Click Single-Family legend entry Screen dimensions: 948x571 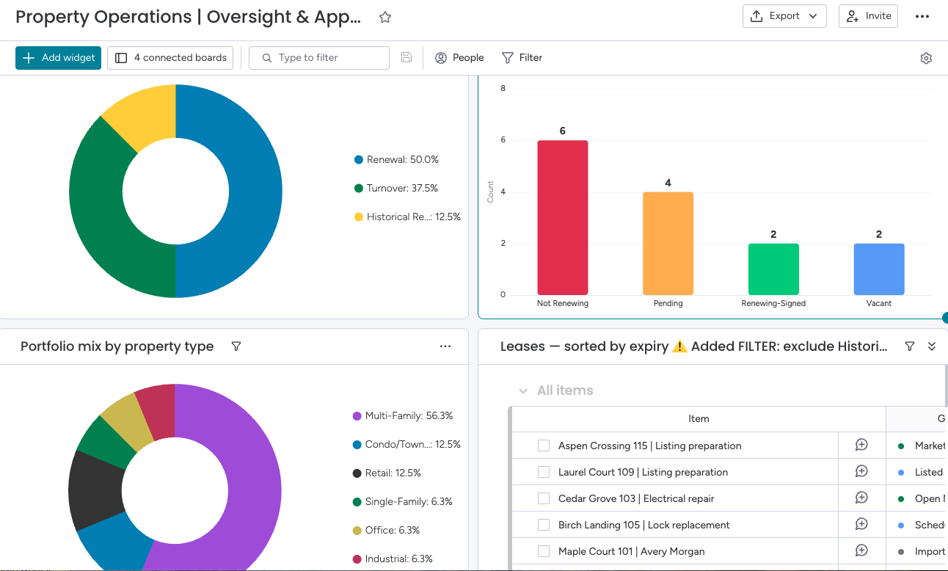tap(403, 501)
